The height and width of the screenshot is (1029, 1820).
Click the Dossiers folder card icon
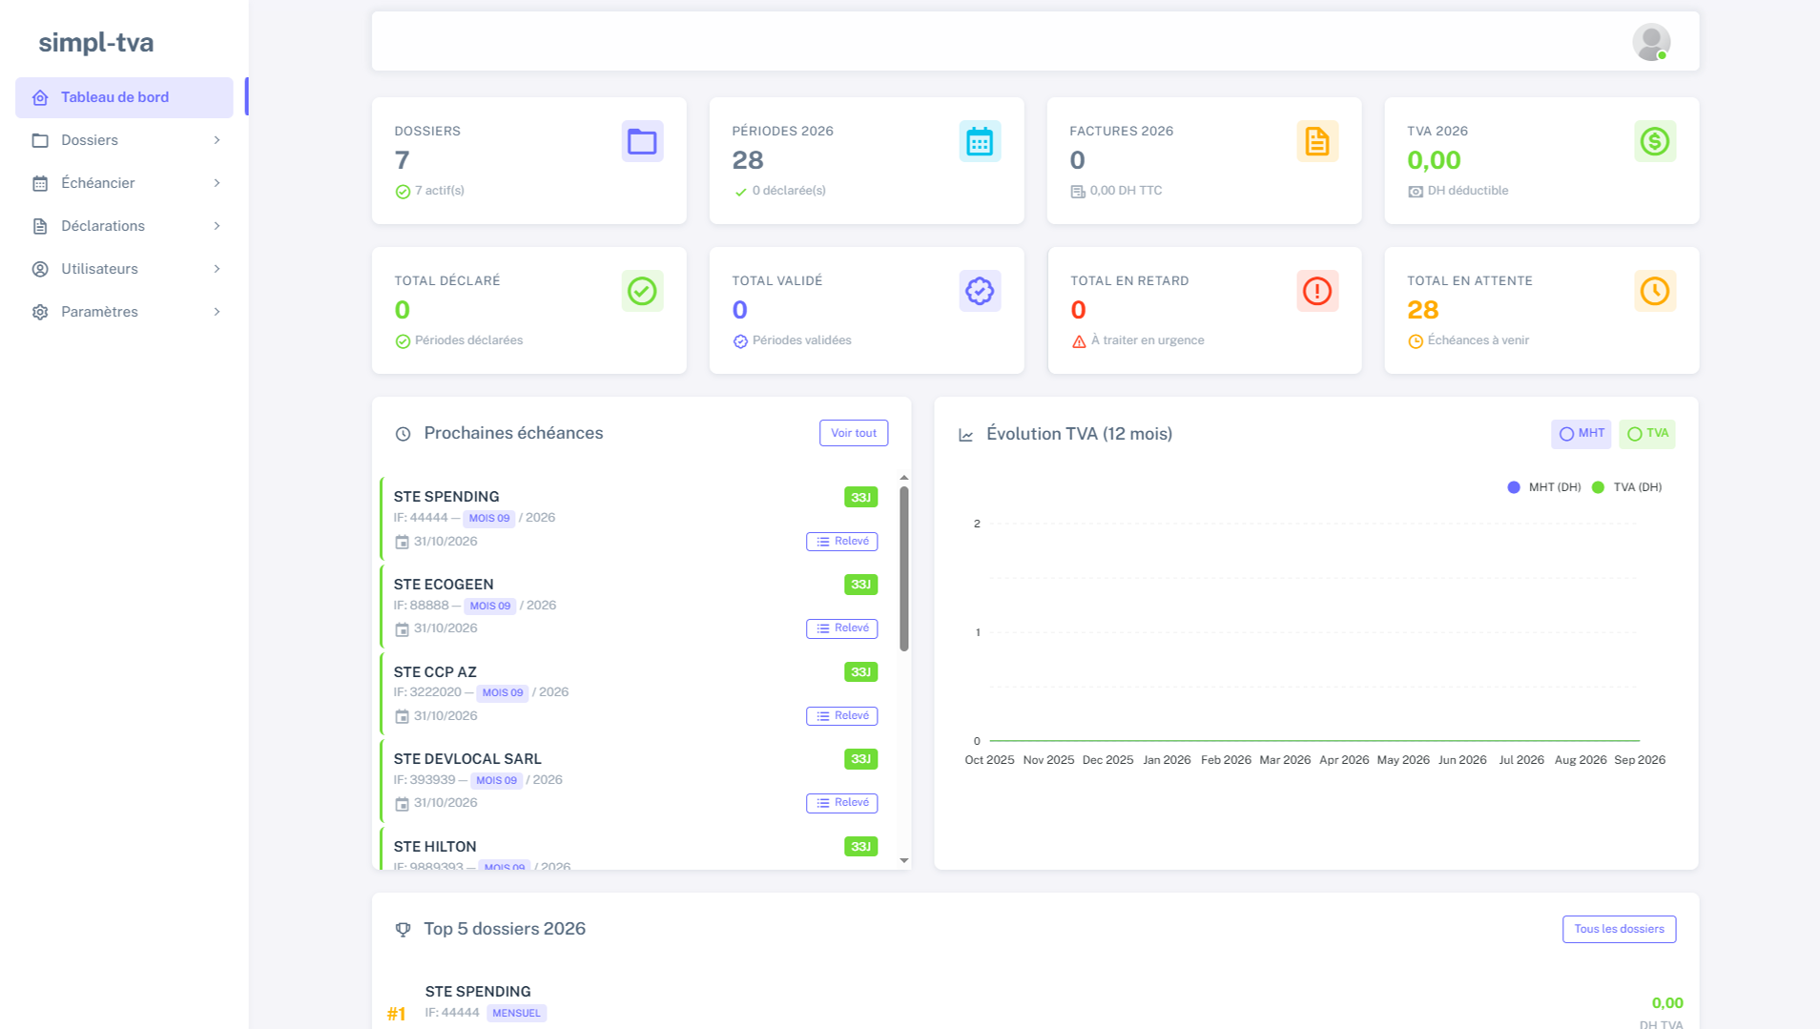[x=642, y=141]
